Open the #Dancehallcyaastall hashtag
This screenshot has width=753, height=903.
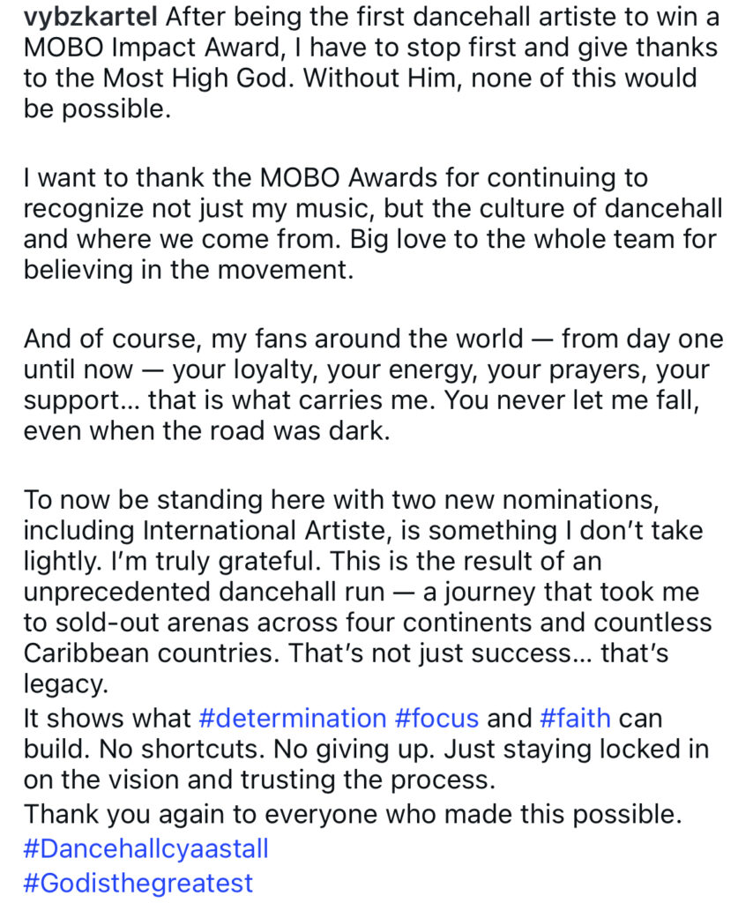pyautogui.click(x=145, y=849)
